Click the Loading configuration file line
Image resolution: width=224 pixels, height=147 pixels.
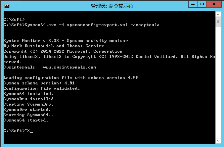71,78
